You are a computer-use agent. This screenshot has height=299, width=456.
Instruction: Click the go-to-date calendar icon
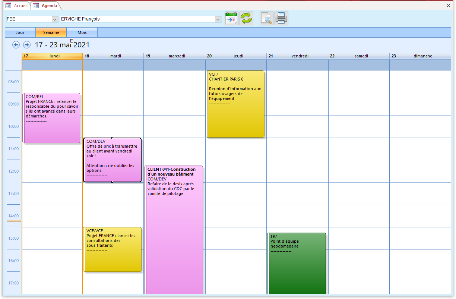point(231,19)
